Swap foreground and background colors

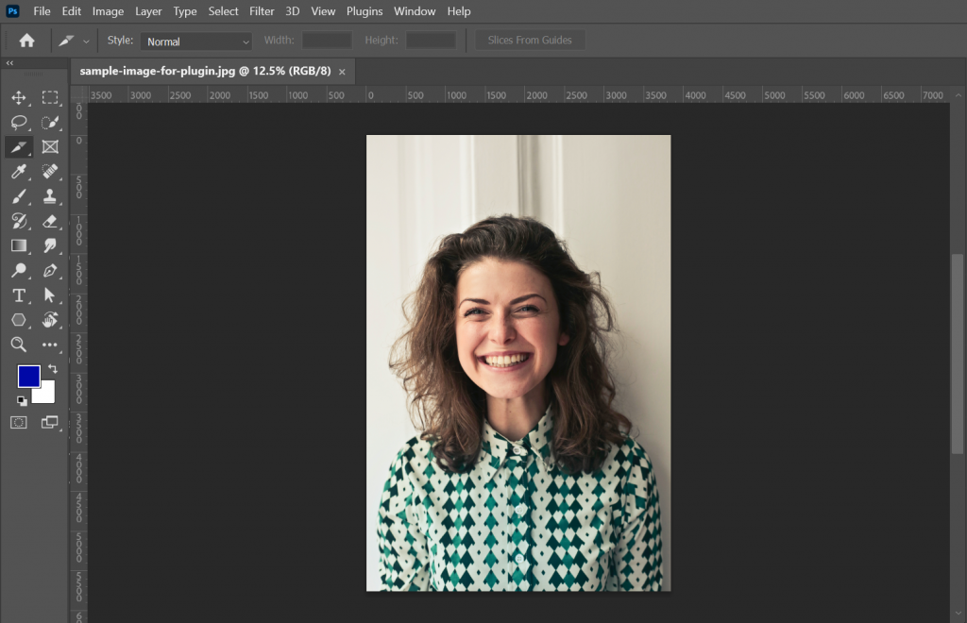point(51,369)
